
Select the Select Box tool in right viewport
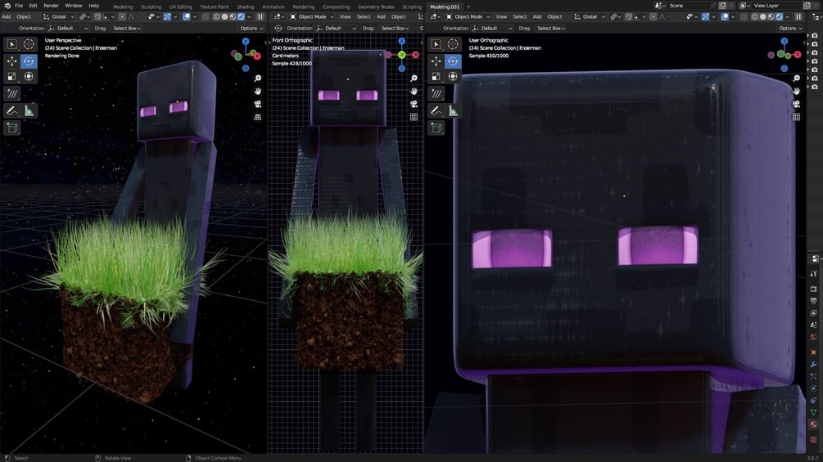(436, 44)
